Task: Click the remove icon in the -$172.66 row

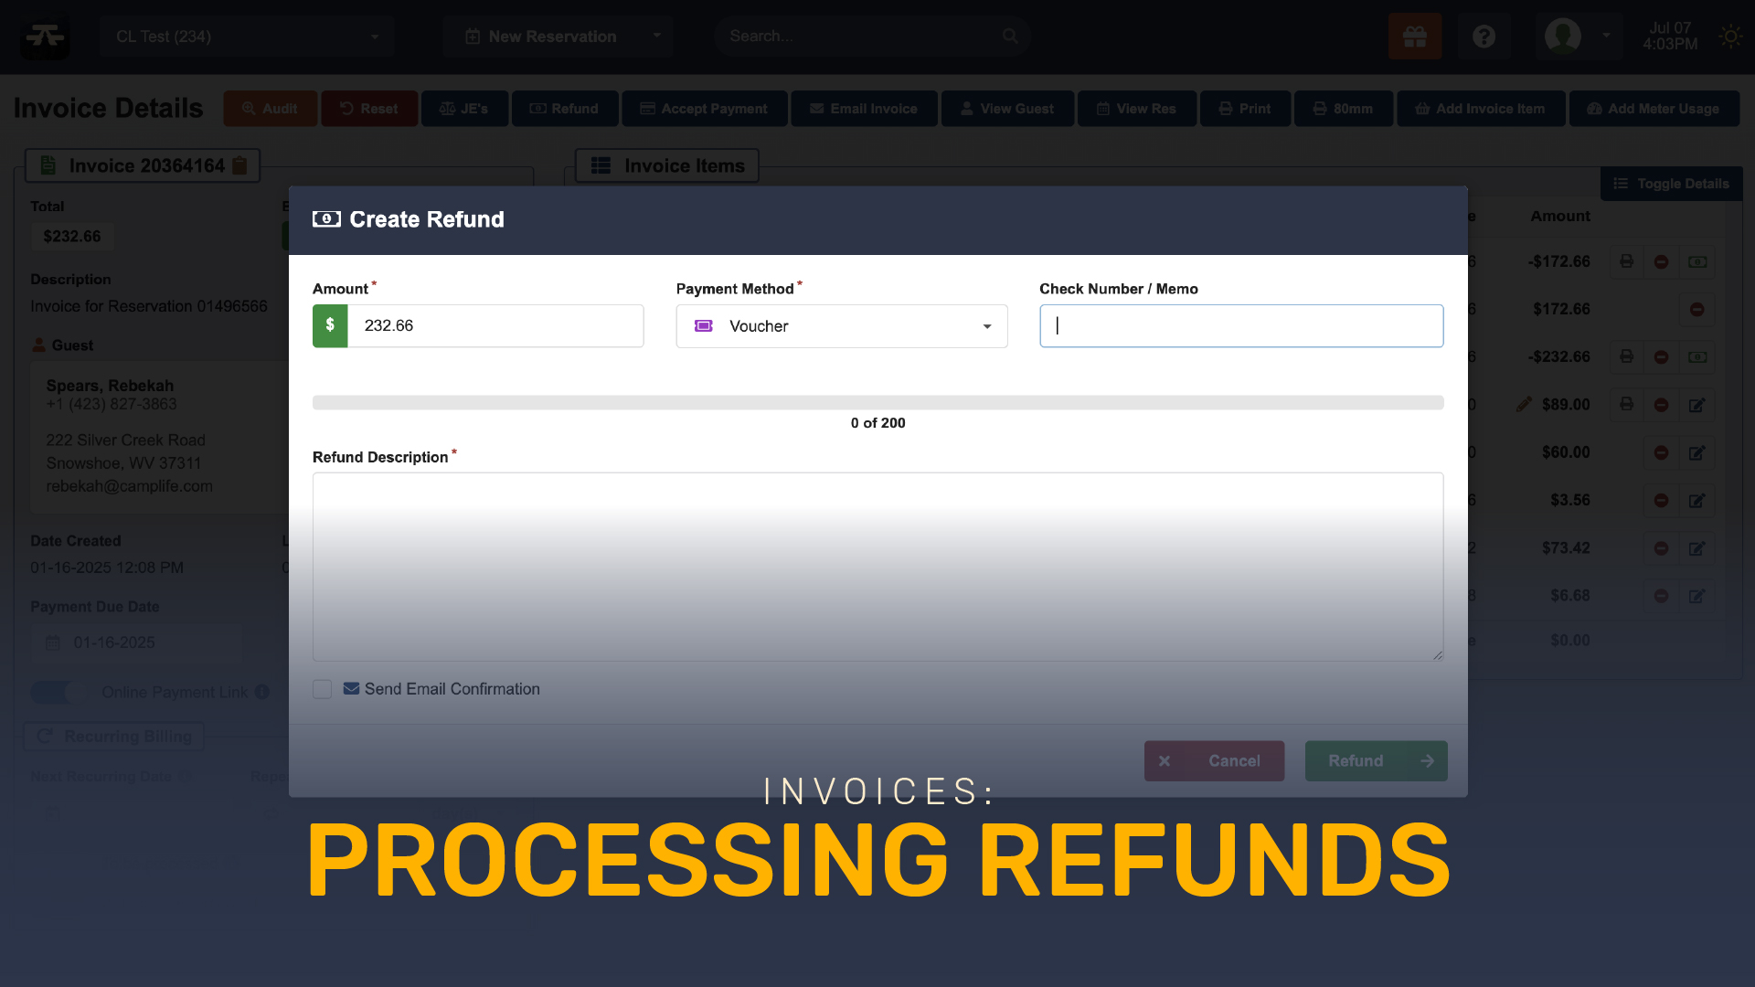Action: click(1661, 261)
